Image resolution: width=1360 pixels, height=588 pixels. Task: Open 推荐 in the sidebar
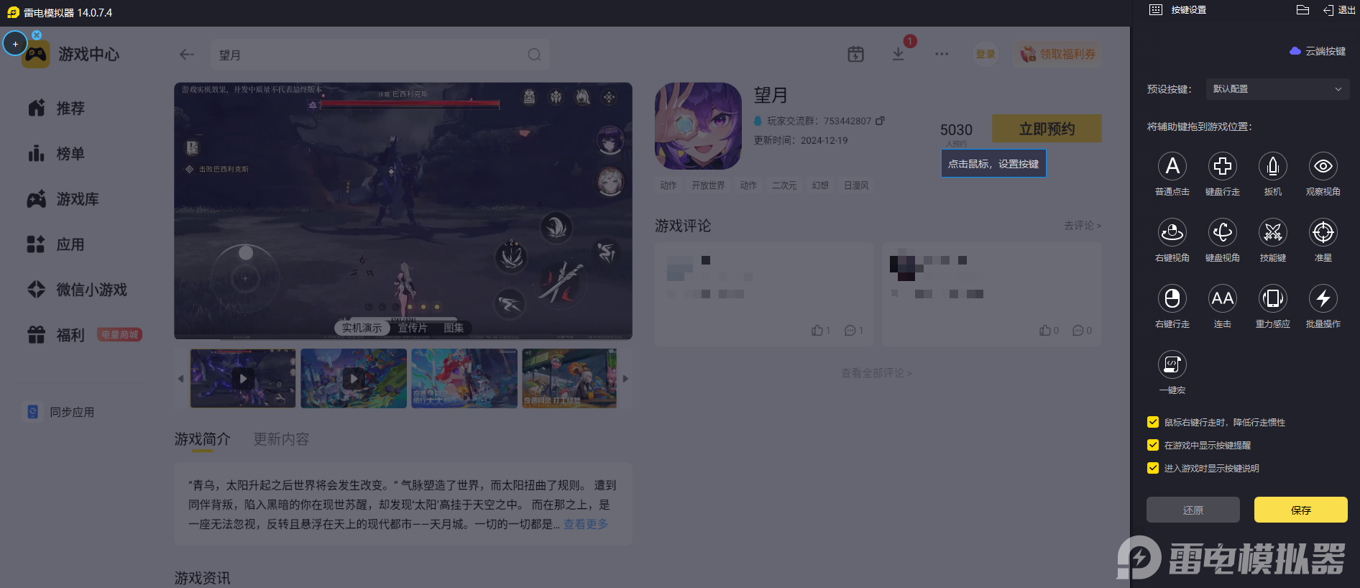click(x=57, y=109)
